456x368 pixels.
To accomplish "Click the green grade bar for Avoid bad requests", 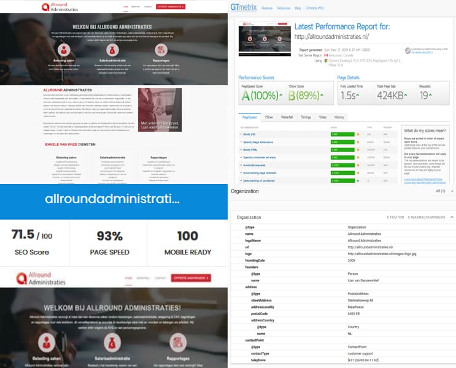I will 342,165.
